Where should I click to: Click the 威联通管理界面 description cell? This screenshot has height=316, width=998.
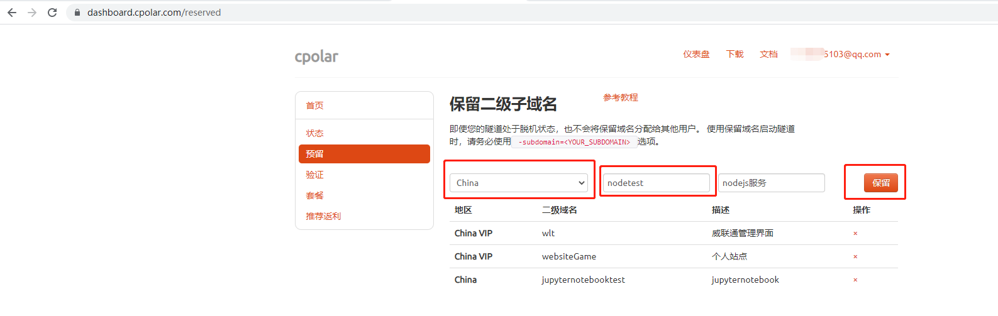pyautogui.click(x=743, y=233)
